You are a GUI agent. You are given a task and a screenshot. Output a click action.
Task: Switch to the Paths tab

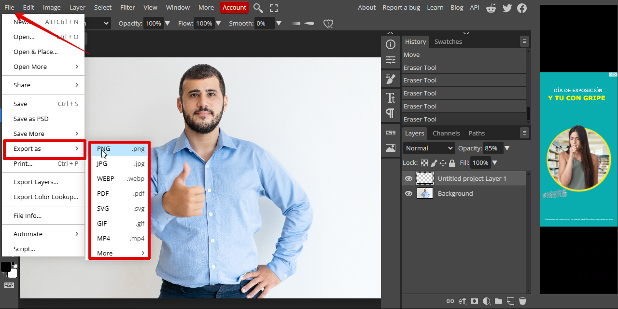point(477,133)
